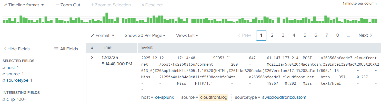Click the '1 minute per column' label
The width and height of the screenshot is (381, 102).
coord(359,4)
